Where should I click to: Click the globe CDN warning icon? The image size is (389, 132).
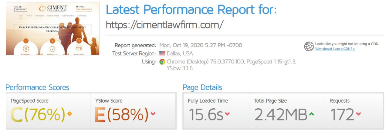click(309, 46)
